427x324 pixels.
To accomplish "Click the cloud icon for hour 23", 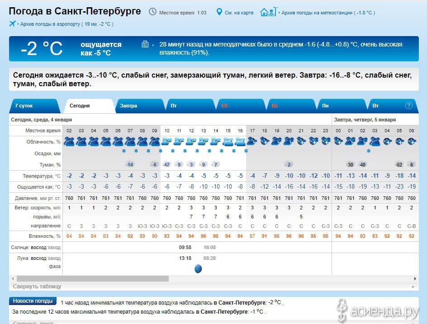I will [x=325, y=141].
